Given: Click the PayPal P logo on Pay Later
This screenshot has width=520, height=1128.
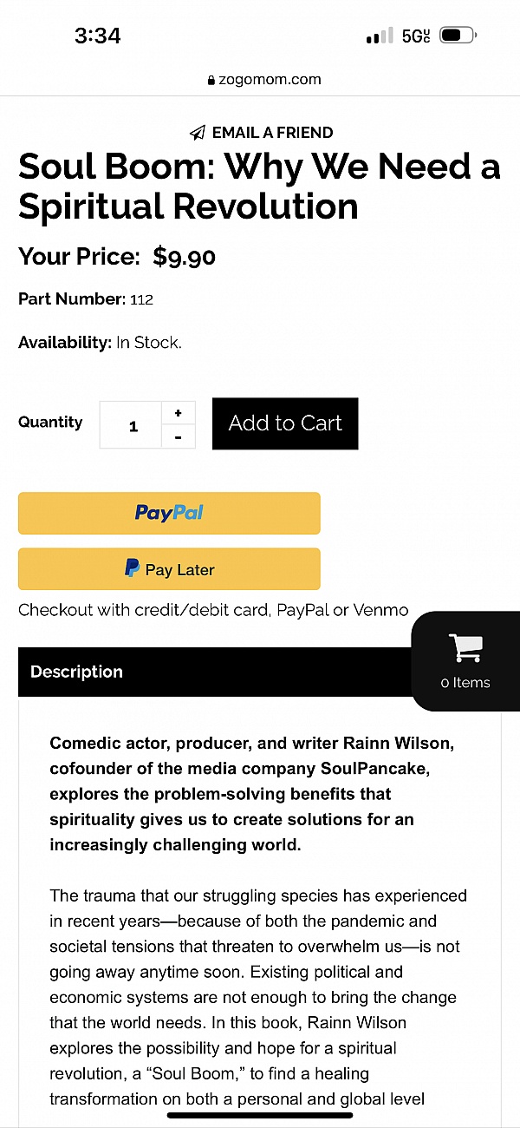Looking at the screenshot, I should point(132,569).
